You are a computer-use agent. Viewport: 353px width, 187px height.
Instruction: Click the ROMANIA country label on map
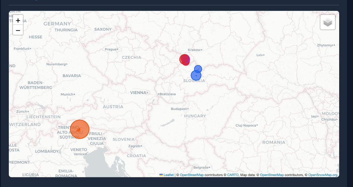273,142
